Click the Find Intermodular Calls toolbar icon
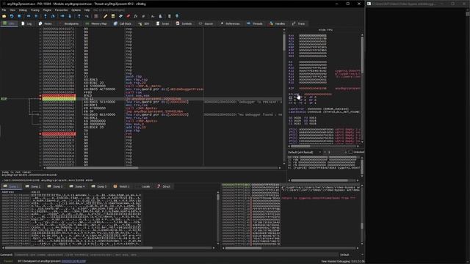Image resolution: width=470 pixels, height=264 pixels. pyautogui.click(x=160, y=16)
